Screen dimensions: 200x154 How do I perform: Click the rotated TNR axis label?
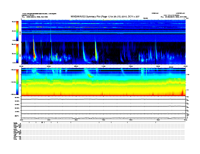(20, 86)
